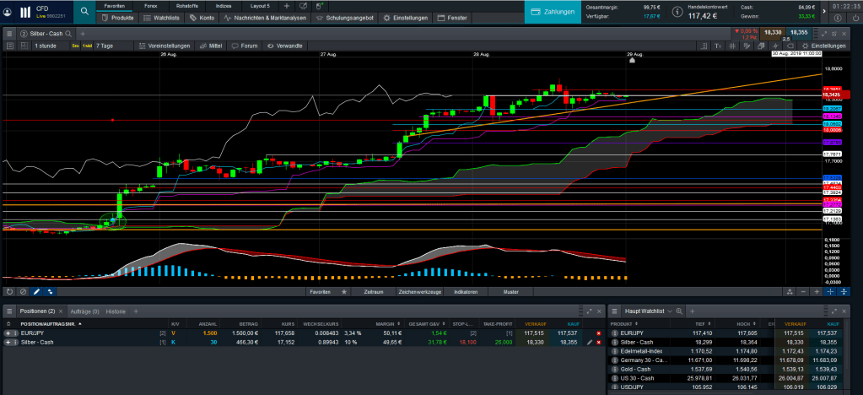863x395 pixels.
Task: Click the search icon beside Silber - Cash tab
Action: [70, 33]
